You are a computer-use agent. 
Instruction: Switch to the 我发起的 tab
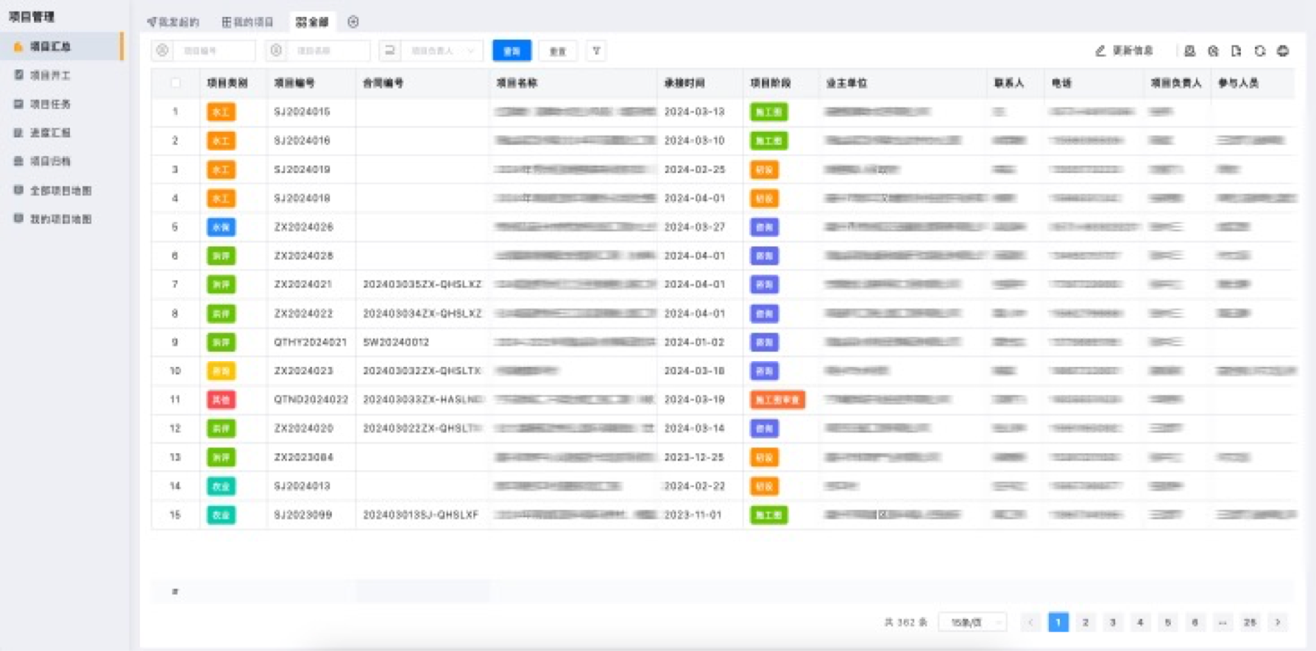click(x=174, y=22)
